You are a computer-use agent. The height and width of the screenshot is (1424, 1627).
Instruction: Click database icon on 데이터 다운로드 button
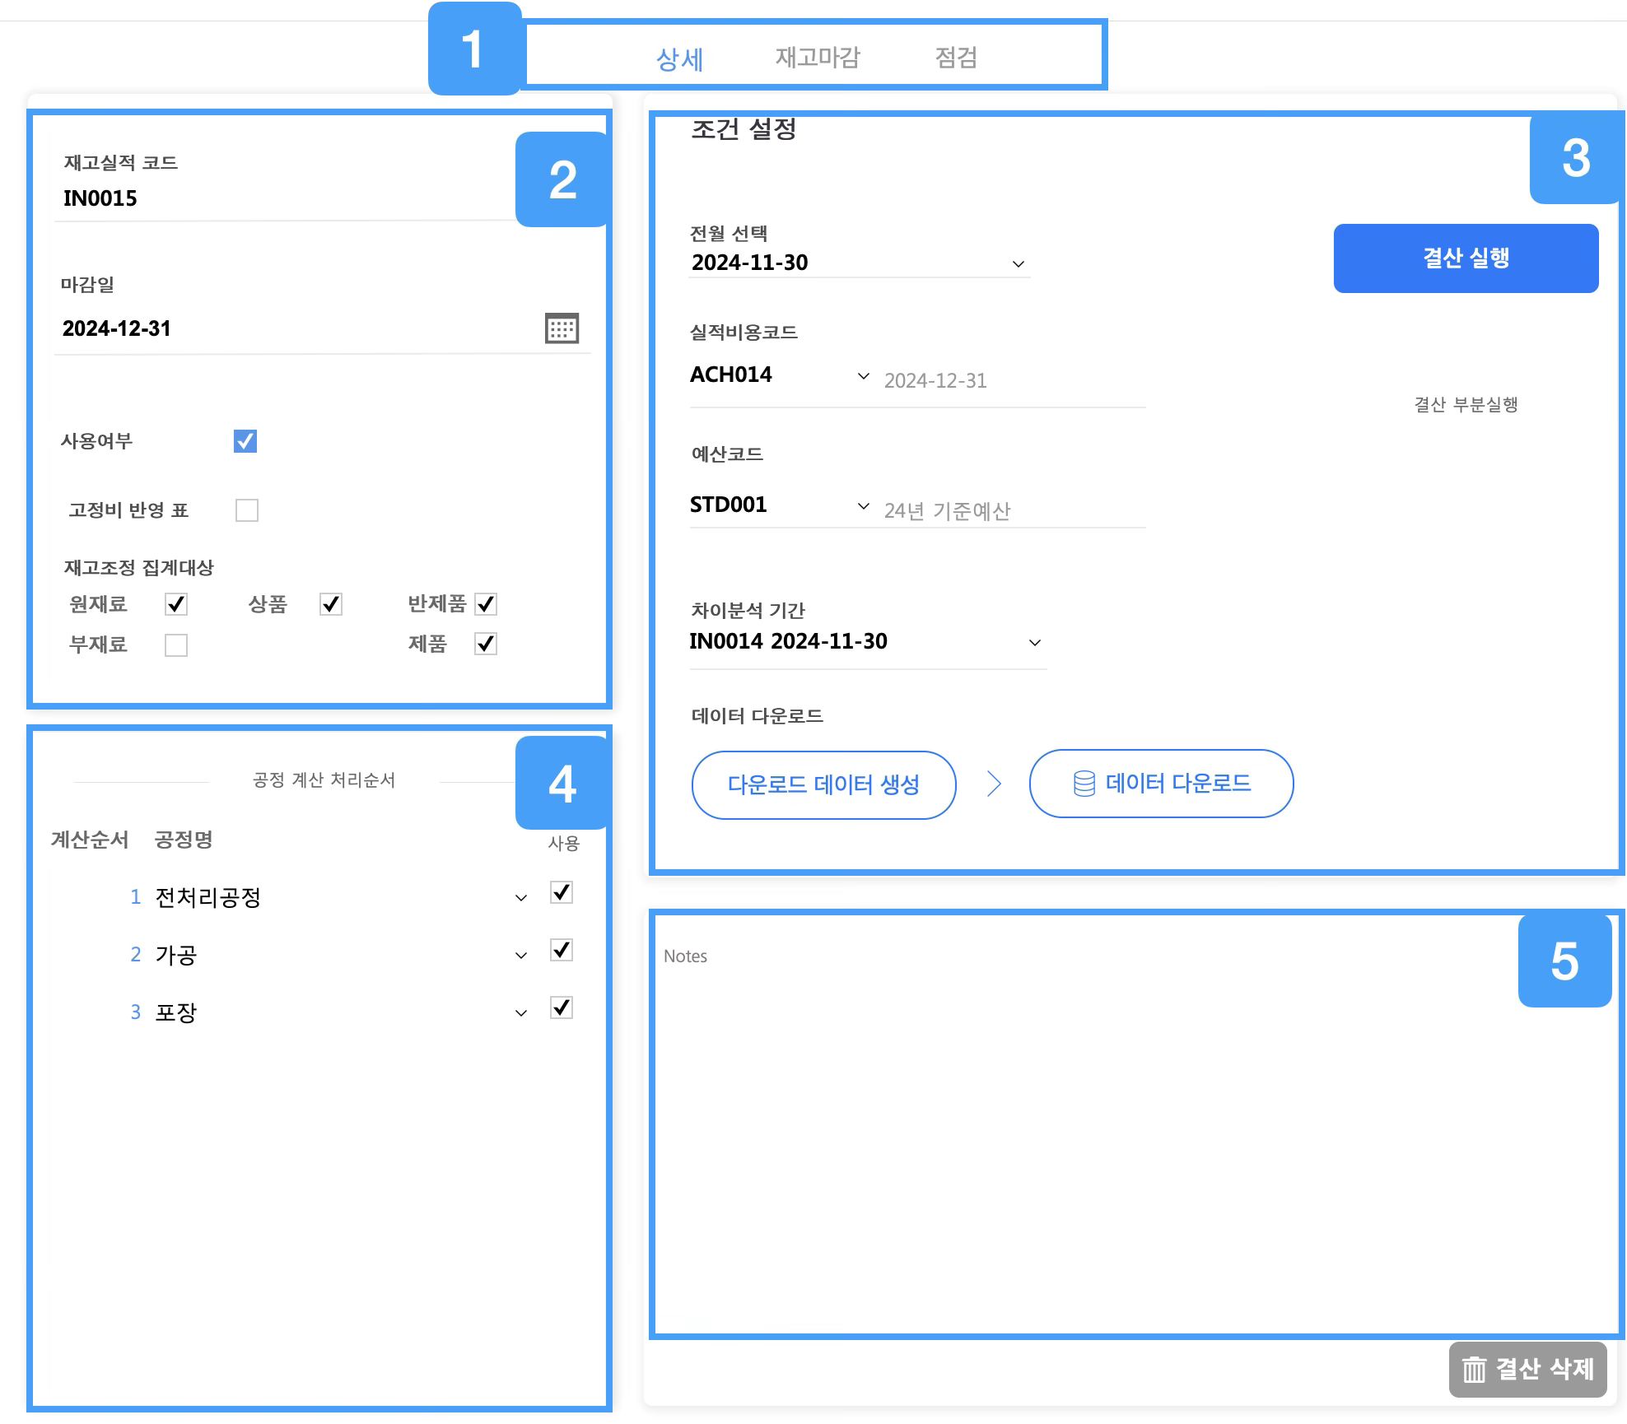coord(1084,784)
